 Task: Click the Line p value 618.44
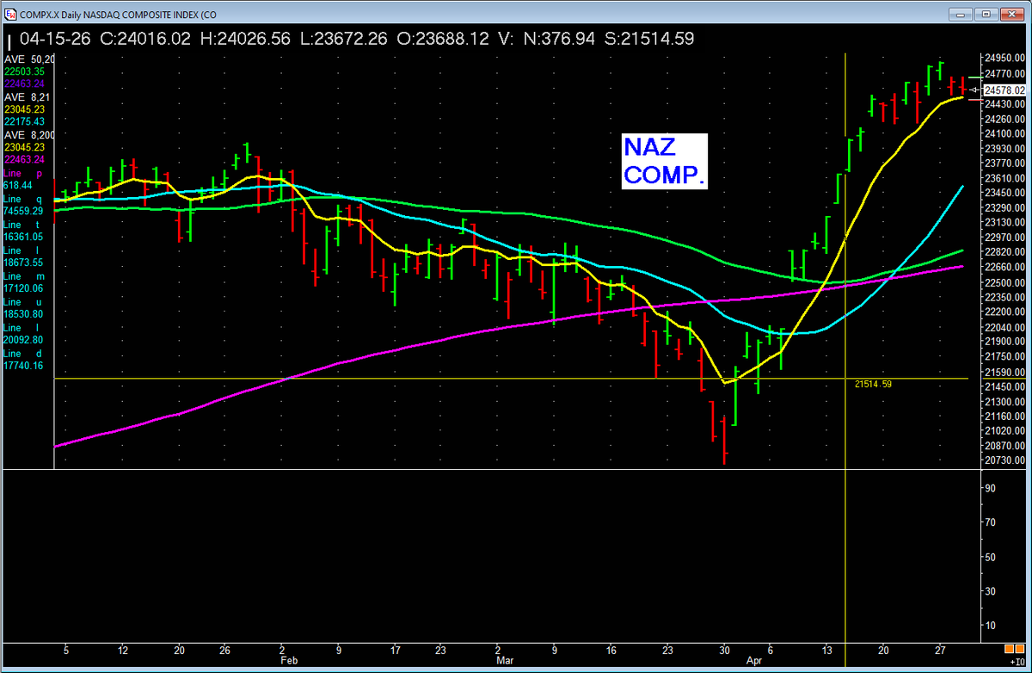click(x=18, y=185)
